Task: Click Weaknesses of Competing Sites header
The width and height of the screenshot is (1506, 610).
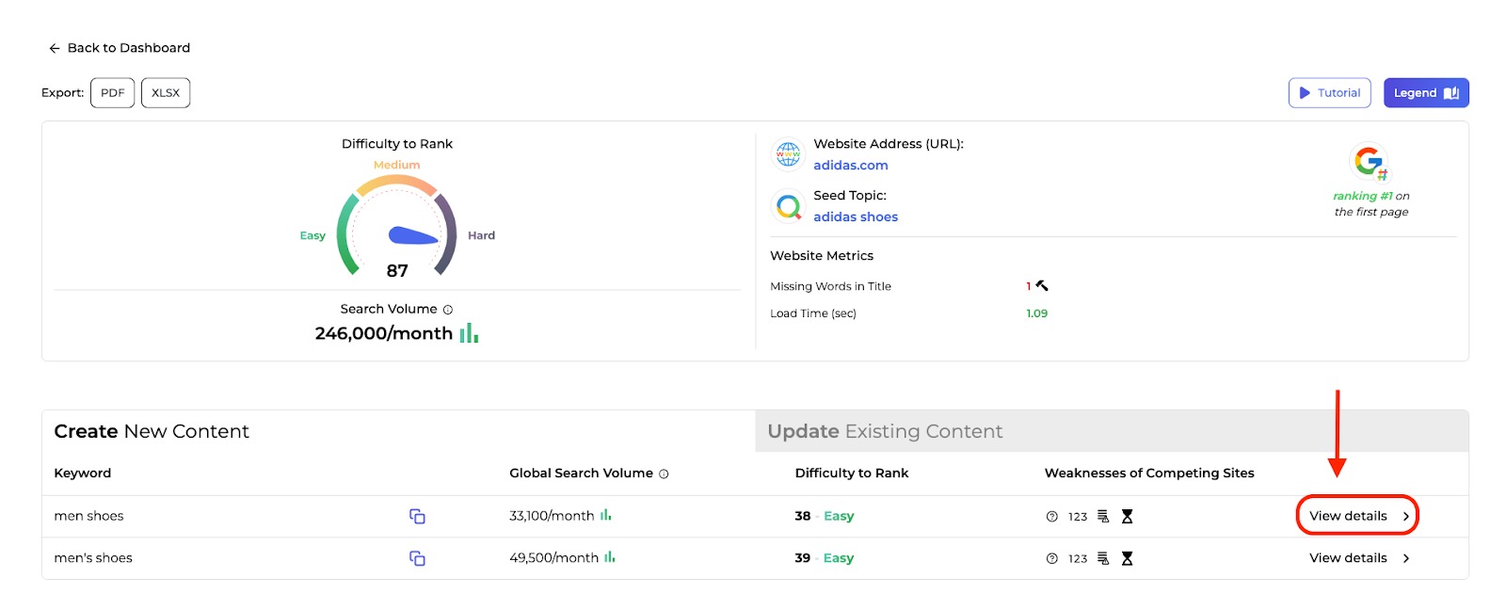Action: (x=1149, y=474)
